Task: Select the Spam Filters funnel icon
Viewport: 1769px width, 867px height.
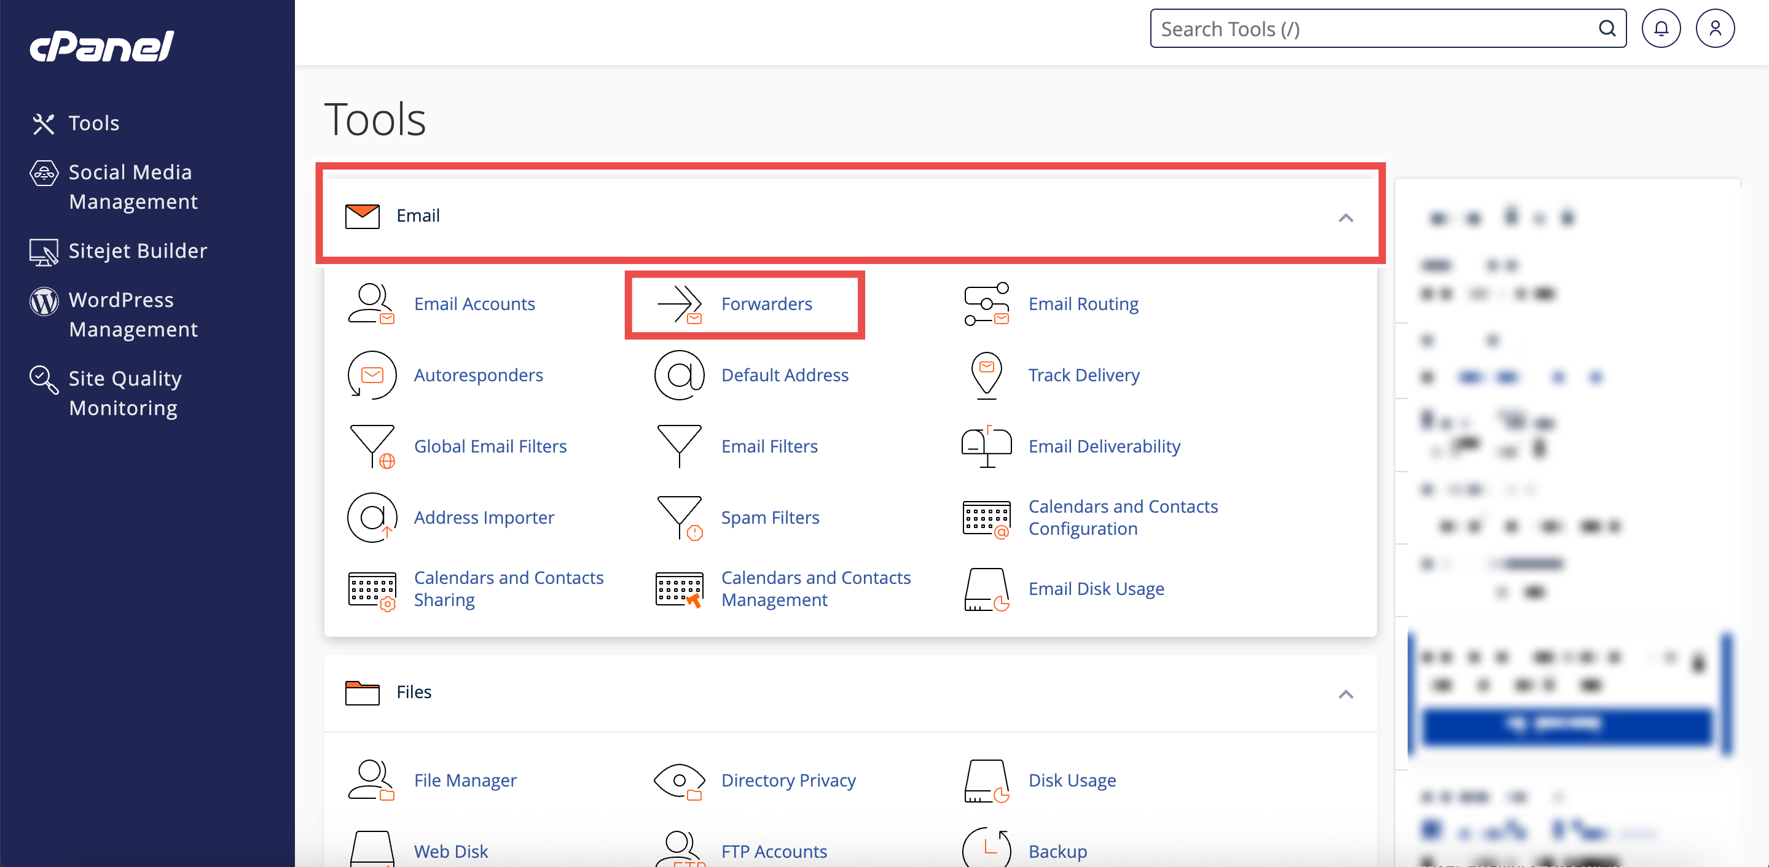Action: pos(678,518)
